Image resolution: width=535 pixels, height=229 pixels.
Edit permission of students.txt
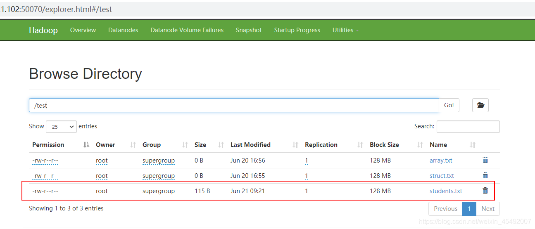click(x=45, y=191)
